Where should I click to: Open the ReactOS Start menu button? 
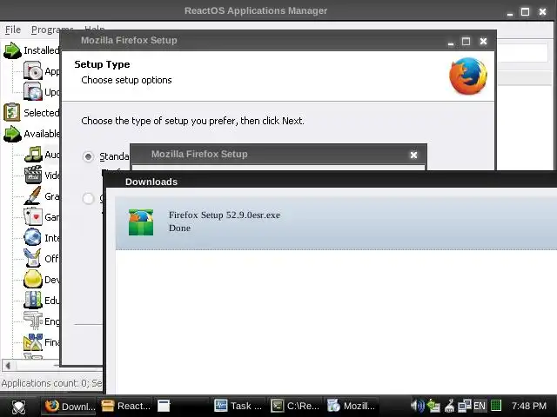point(18,407)
